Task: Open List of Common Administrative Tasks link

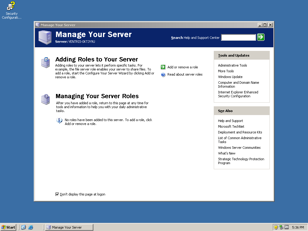Action: [240, 140]
